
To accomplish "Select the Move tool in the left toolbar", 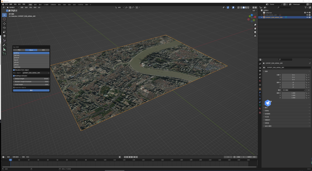I will [x=4, y=24].
